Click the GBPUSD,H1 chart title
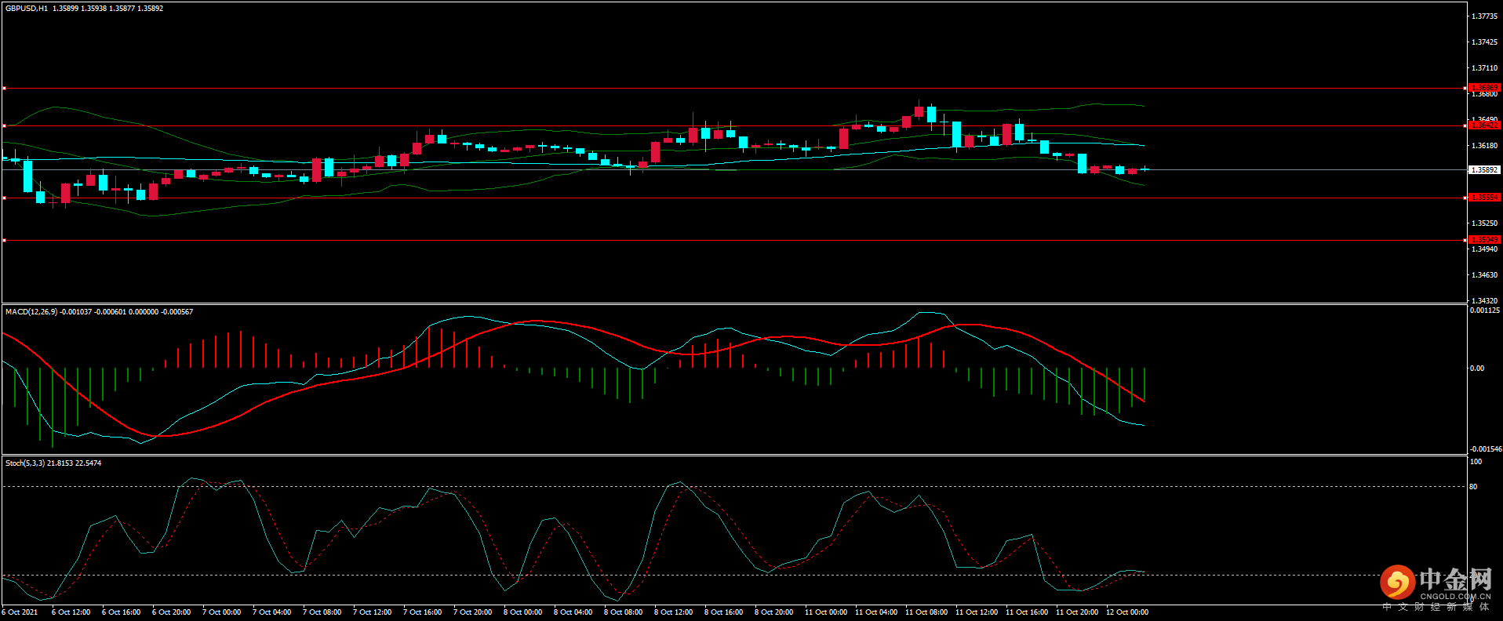1503x621 pixels. pos(26,9)
